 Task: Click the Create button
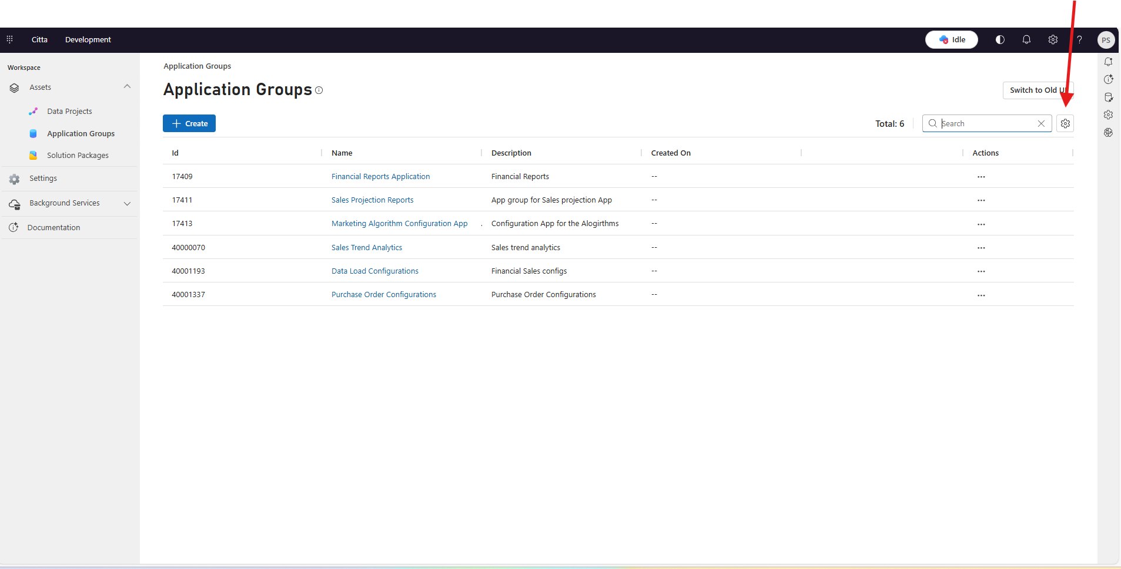click(189, 123)
